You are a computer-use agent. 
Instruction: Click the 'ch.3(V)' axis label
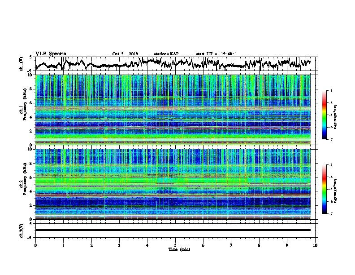[22, 231]
